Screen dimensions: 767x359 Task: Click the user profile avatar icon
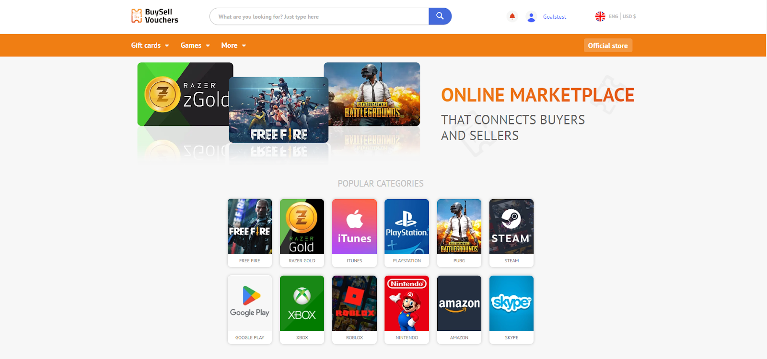coord(531,17)
